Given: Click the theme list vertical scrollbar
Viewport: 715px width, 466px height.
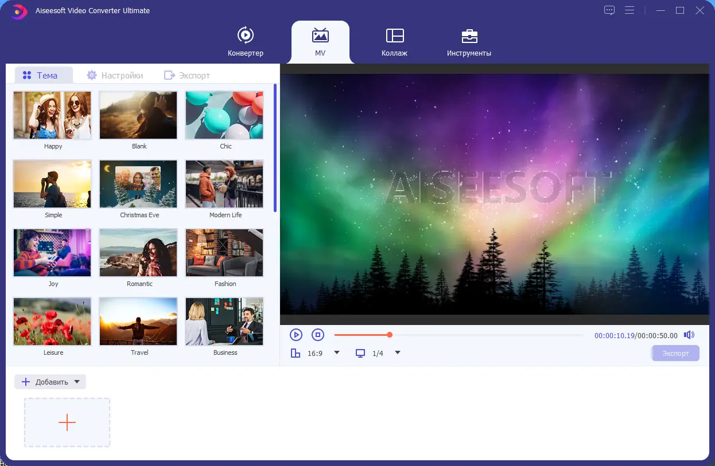Looking at the screenshot, I should (275, 148).
